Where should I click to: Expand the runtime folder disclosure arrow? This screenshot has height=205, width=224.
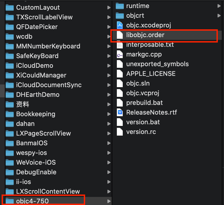(x=219, y=6)
